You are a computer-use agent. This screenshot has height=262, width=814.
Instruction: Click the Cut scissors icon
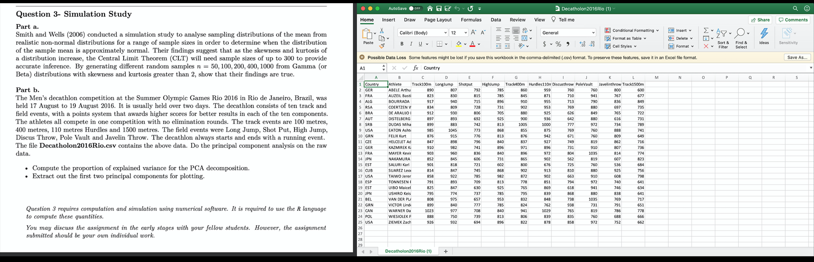point(382,31)
